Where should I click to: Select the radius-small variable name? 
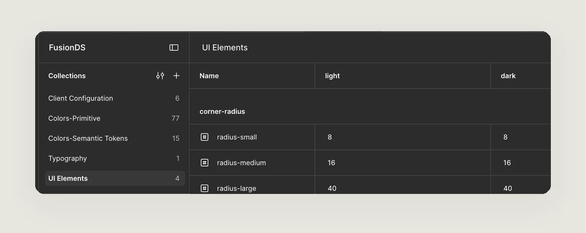tap(237, 137)
